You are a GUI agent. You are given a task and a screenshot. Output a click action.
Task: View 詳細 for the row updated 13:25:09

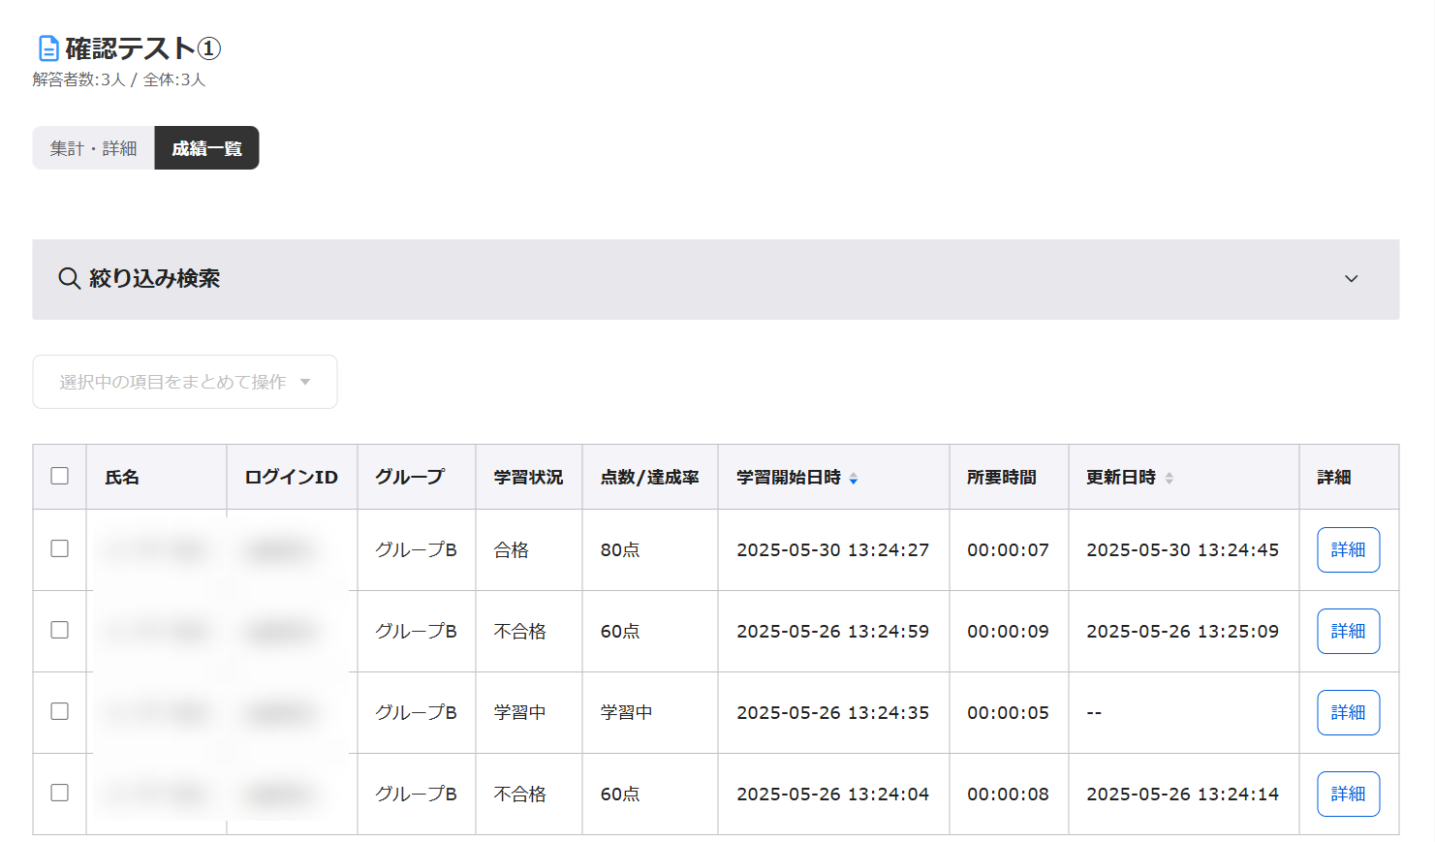(x=1348, y=631)
